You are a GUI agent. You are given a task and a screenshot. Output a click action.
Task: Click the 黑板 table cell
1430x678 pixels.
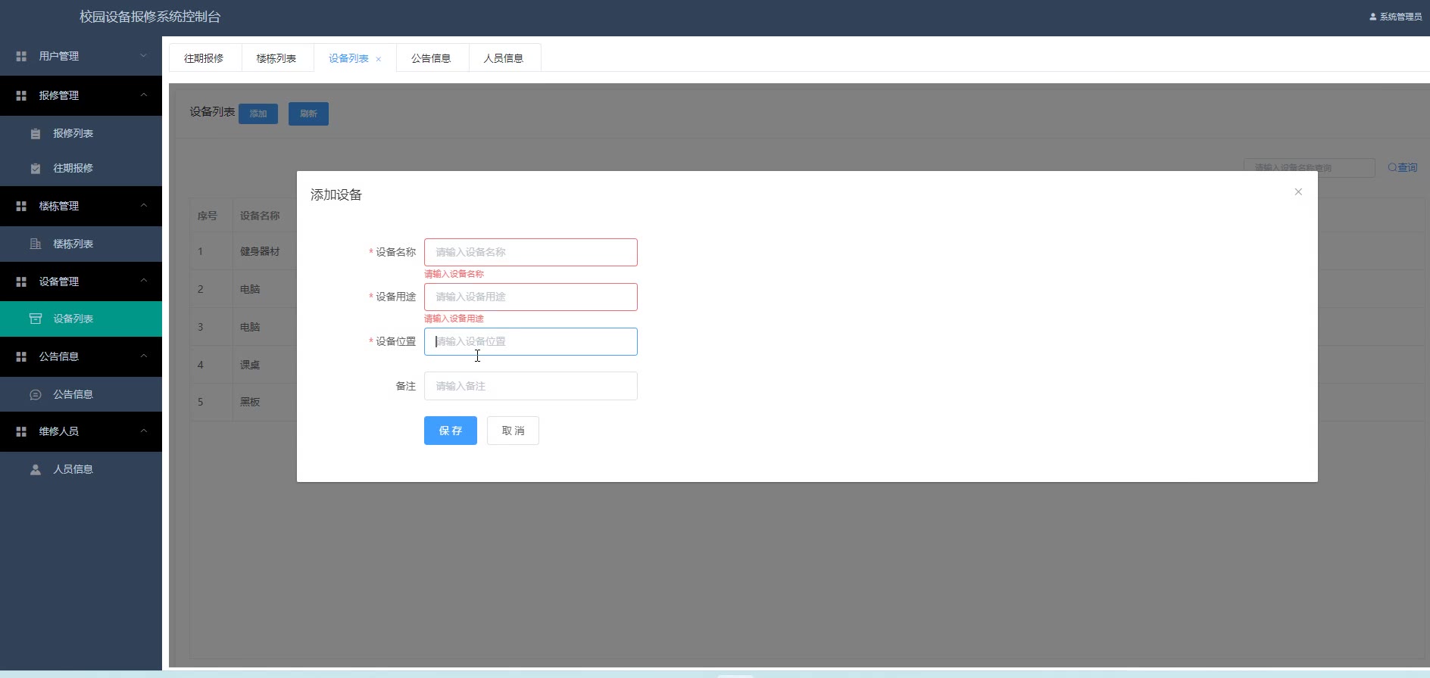pos(250,402)
